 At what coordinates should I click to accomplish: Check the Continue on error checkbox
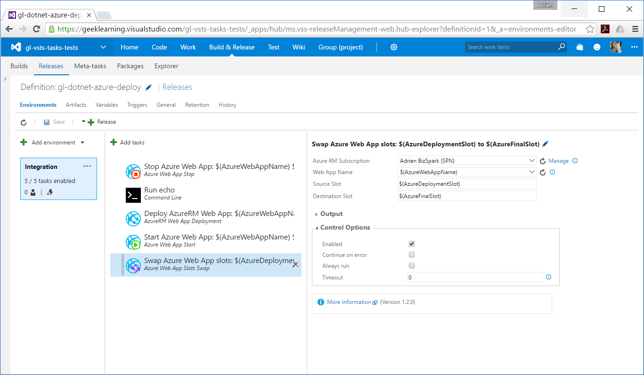[x=412, y=255]
